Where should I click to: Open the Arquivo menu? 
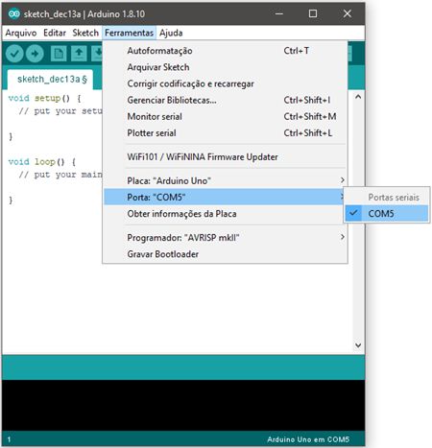(x=21, y=33)
